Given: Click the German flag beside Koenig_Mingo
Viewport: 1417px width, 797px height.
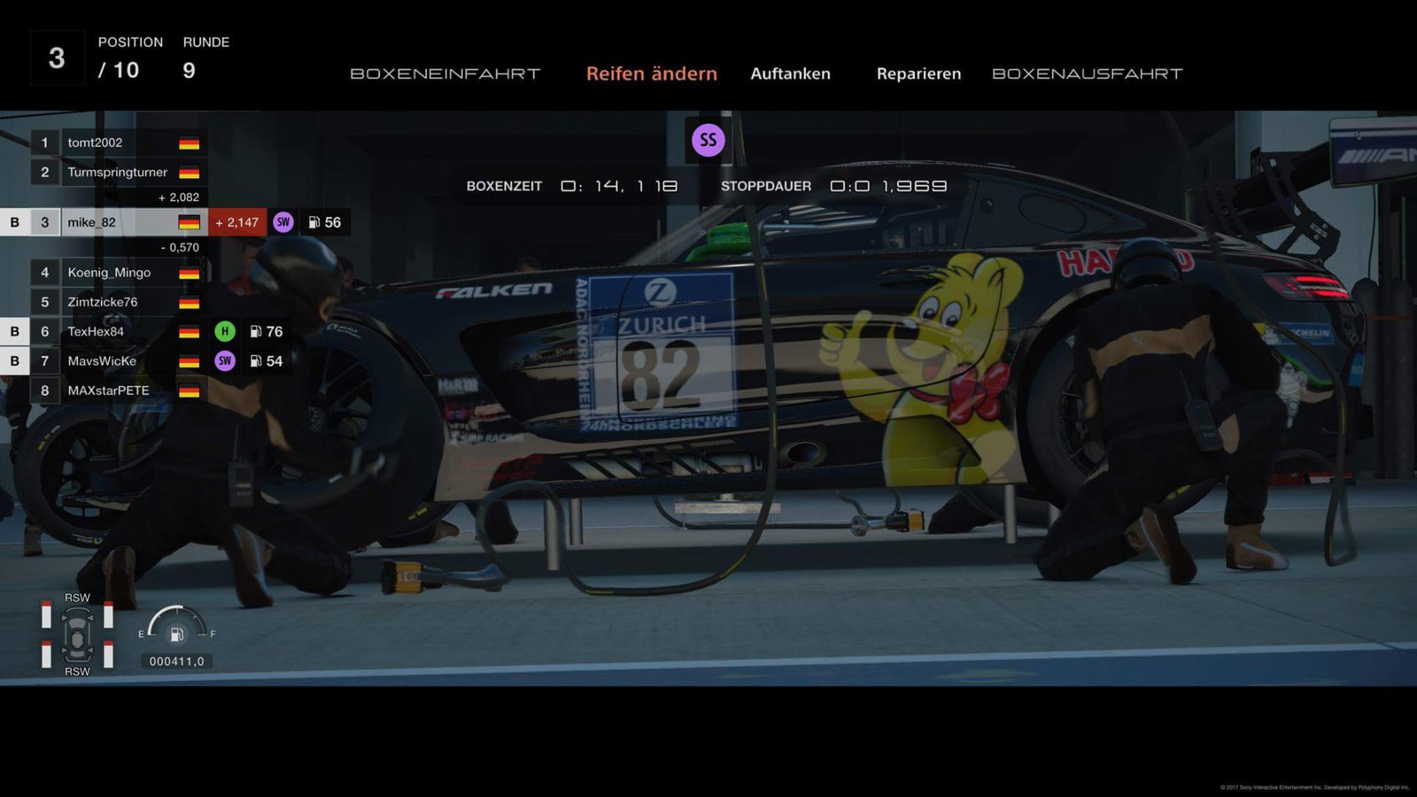Looking at the screenshot, I should coord(189,273).
